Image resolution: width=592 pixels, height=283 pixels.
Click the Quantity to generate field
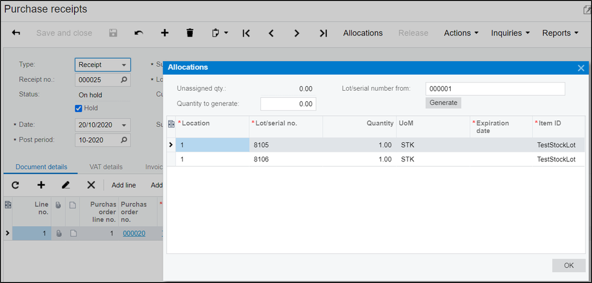(288, 104)
